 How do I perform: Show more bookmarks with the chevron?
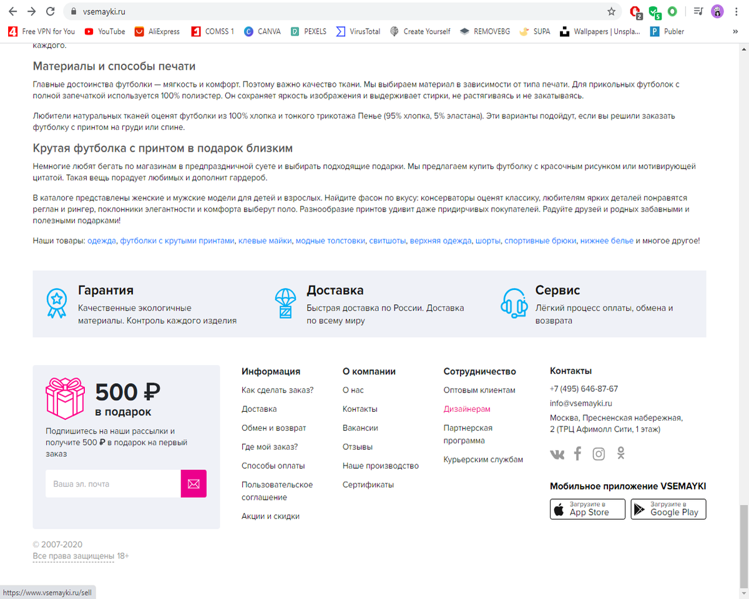(x=735, y=31)
